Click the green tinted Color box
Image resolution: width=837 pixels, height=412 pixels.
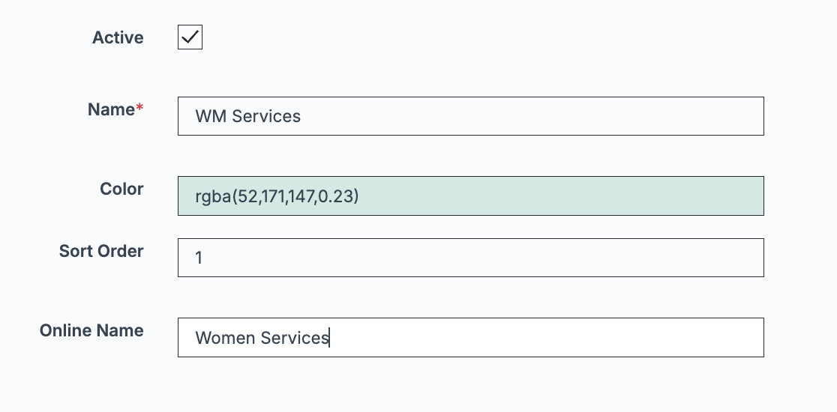(x=471, y=196)
